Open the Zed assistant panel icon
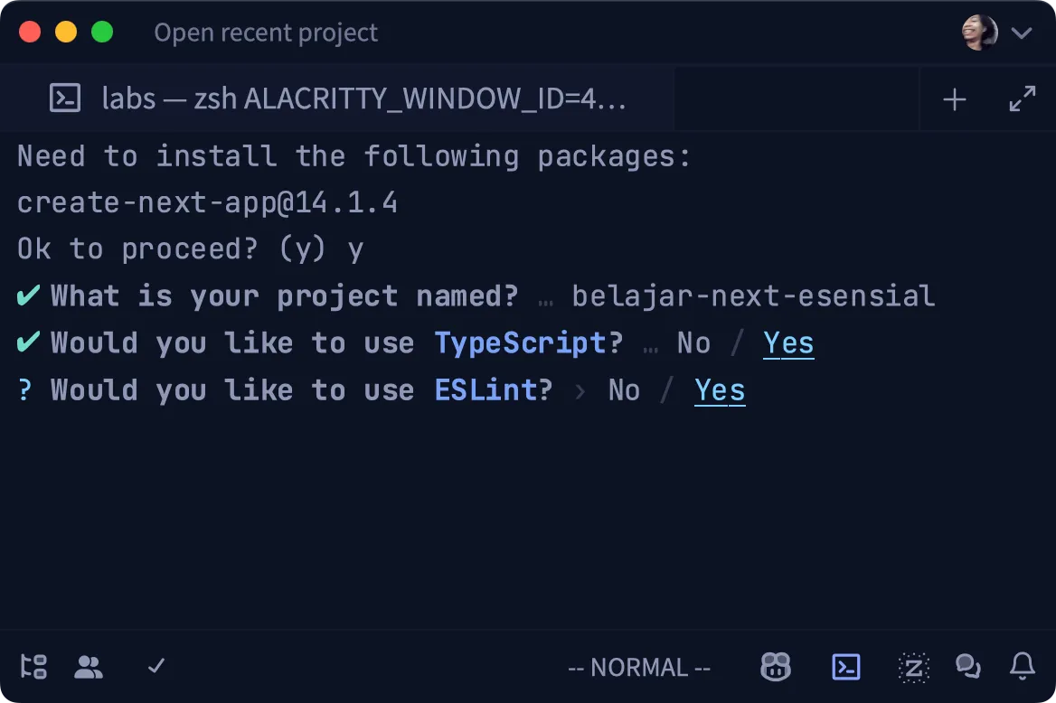This screenshot has height=703, width=1056. 914,668
